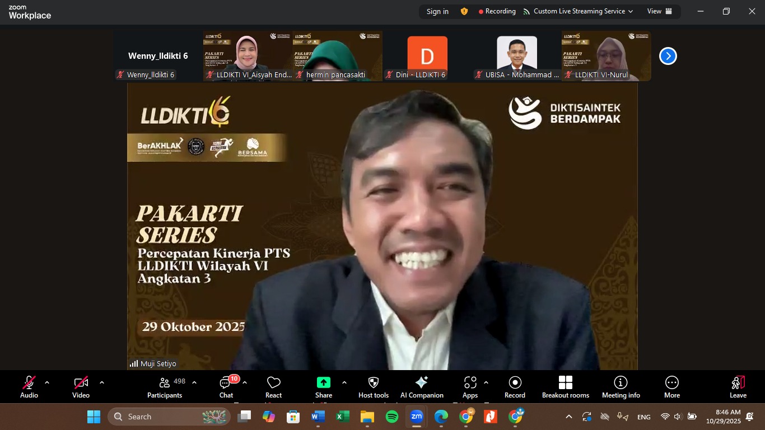
Task: Open the View layout menu
Action: coord(659,11)
